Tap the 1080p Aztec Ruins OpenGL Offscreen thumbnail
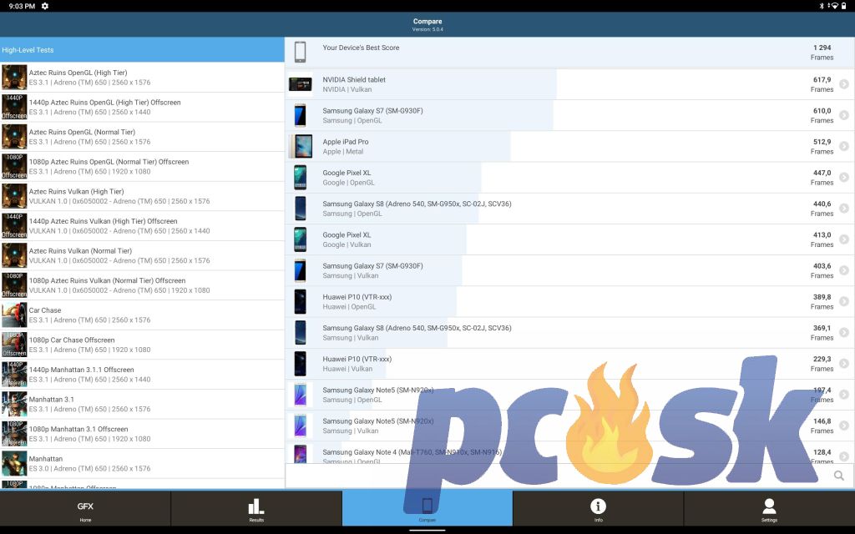The height and width of the screenshot is (534, 855). click(14, 166)
